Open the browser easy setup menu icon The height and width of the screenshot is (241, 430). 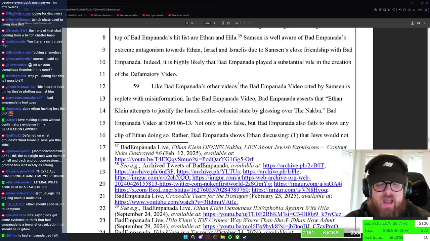tap(426, 10)
